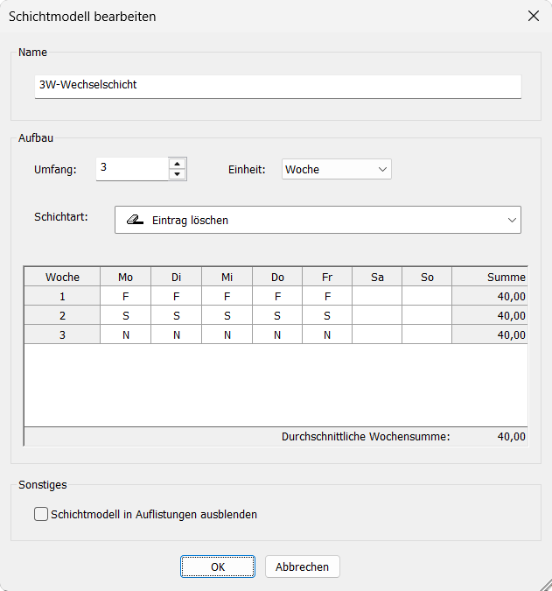Click empty Saturday cell in week 3
This screenshot has height=591, width=552.
377,334
